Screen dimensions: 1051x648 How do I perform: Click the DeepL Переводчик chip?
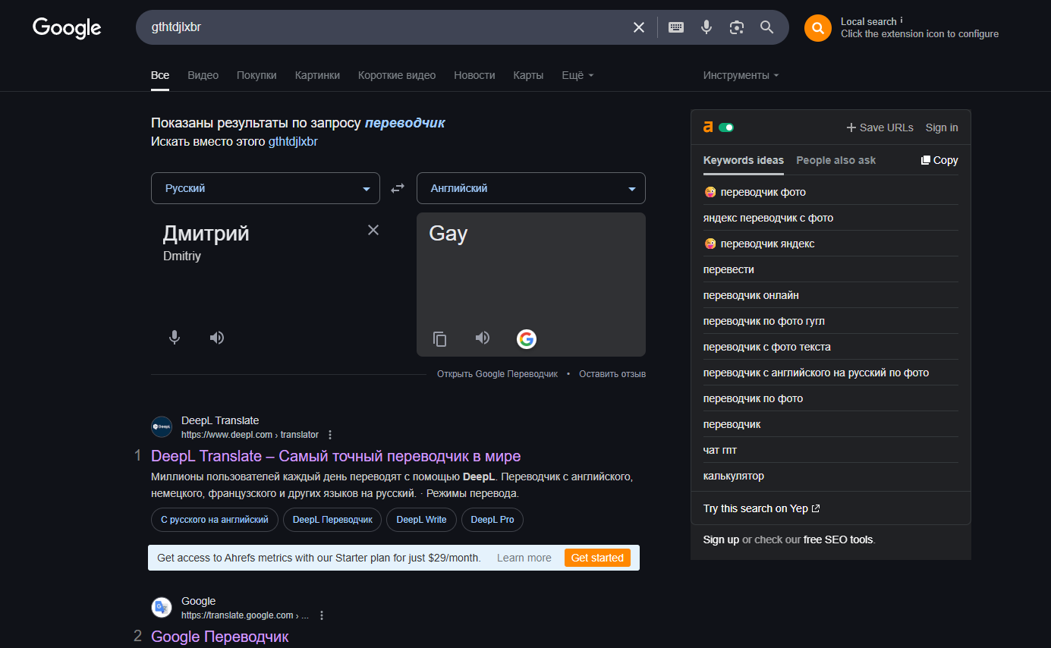pos(332,520)
